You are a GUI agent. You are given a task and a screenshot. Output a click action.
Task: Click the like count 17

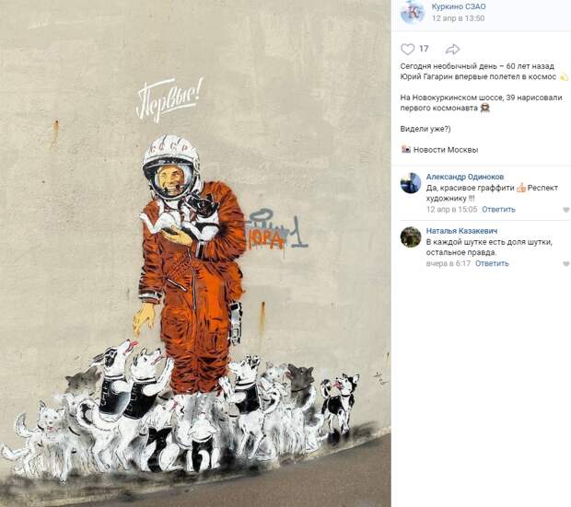coord(424,49)
